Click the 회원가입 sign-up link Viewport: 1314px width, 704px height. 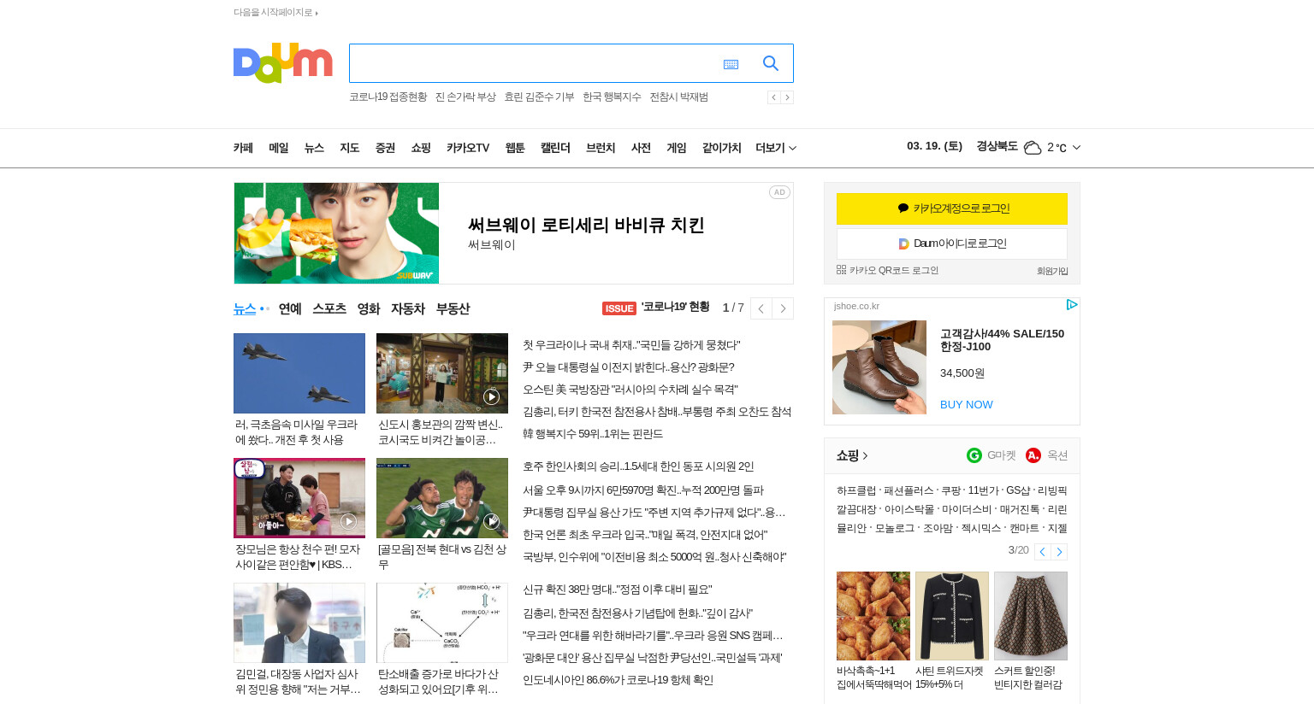[1052, 271]
